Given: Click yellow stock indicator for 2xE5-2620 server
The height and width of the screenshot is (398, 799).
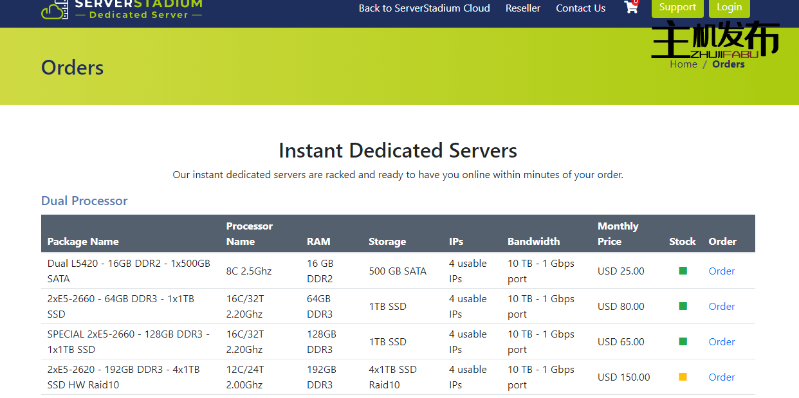Looking at the screenshot, I should tap(683, 377).
